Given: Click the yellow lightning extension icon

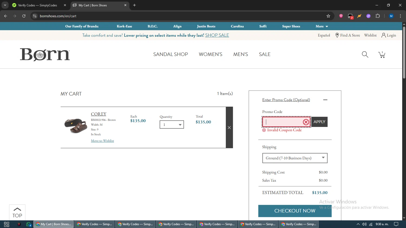Looking at the screenshot, I should click(359, 16).
